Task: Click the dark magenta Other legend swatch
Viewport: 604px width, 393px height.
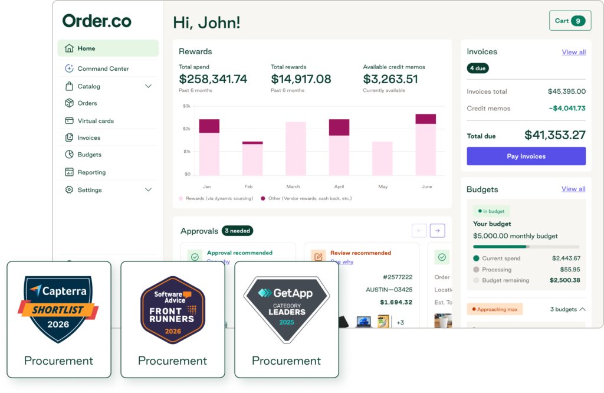Action: 263,198
